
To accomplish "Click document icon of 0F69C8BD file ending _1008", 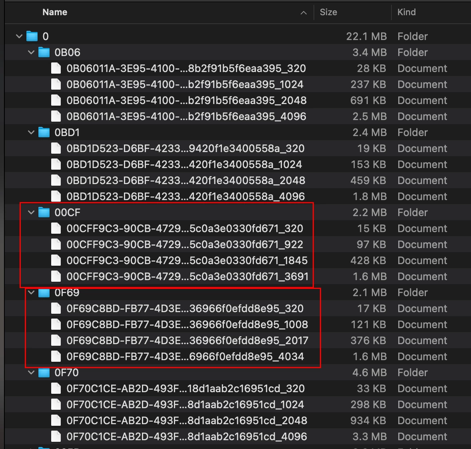I will point(56,324).
